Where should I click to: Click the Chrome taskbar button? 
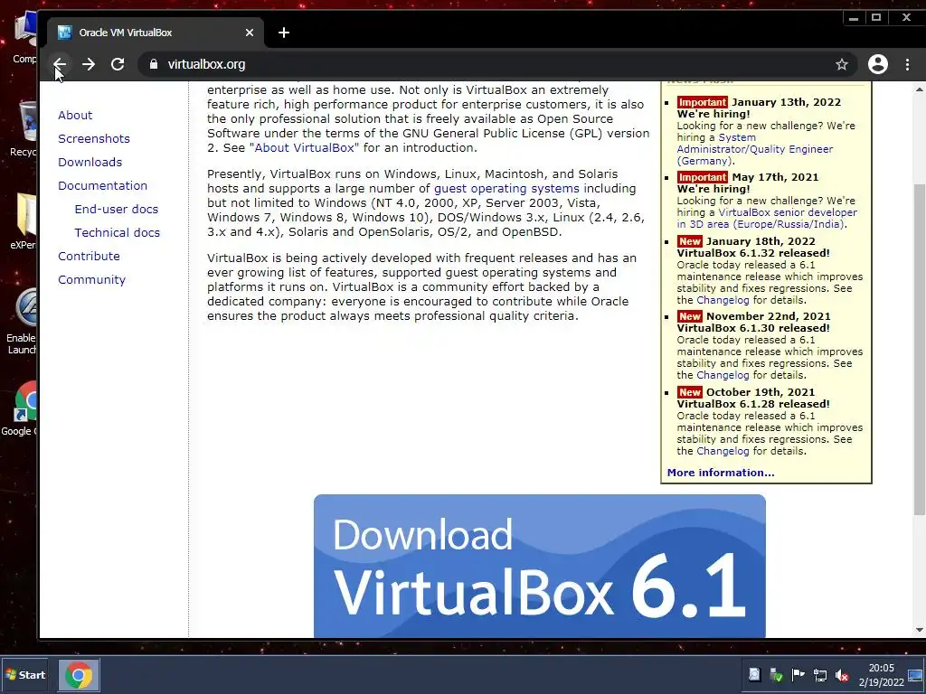pyautogui.click(x=79, y=674)
